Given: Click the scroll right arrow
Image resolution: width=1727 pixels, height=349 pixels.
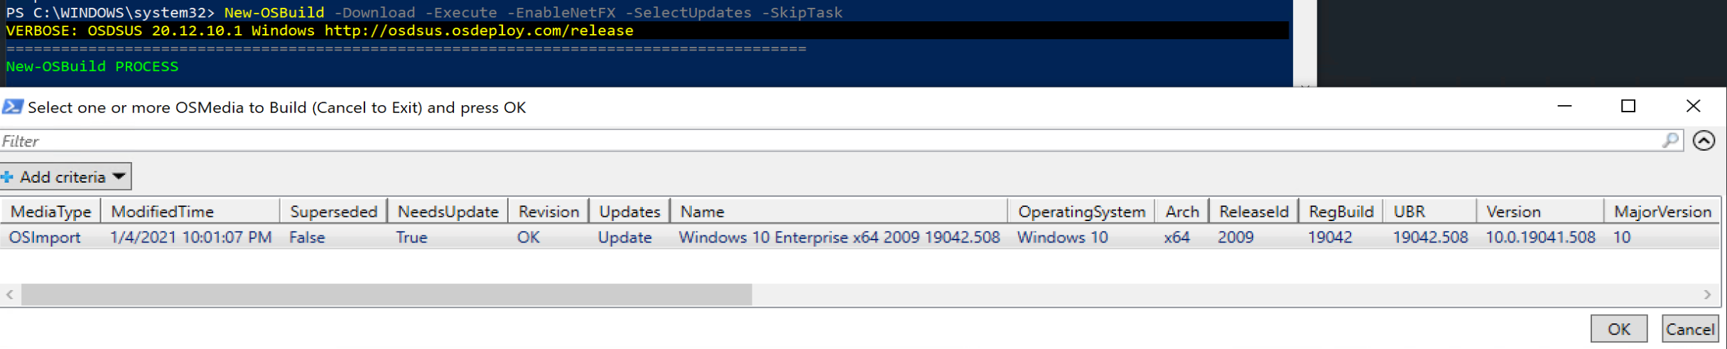Looking at the screenshot, I should coord(1707,294).
